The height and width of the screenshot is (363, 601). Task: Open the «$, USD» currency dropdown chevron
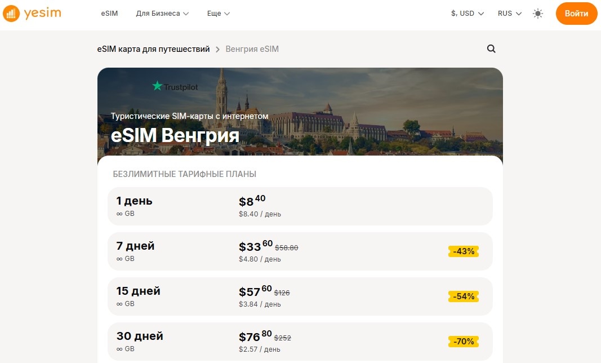(x=482, y=13)
